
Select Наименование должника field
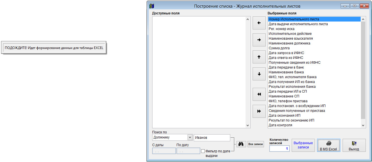pyautogui.click(x=314, y=43)
